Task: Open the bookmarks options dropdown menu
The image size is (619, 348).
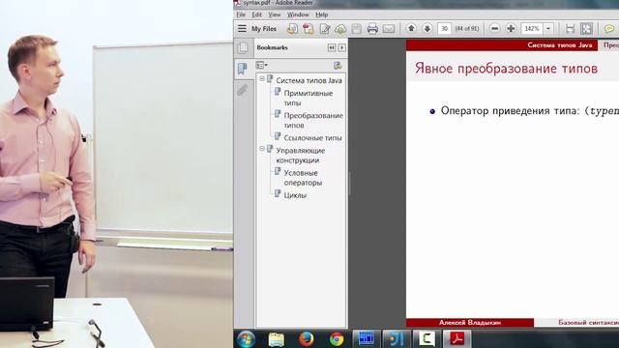Action: 261,65
